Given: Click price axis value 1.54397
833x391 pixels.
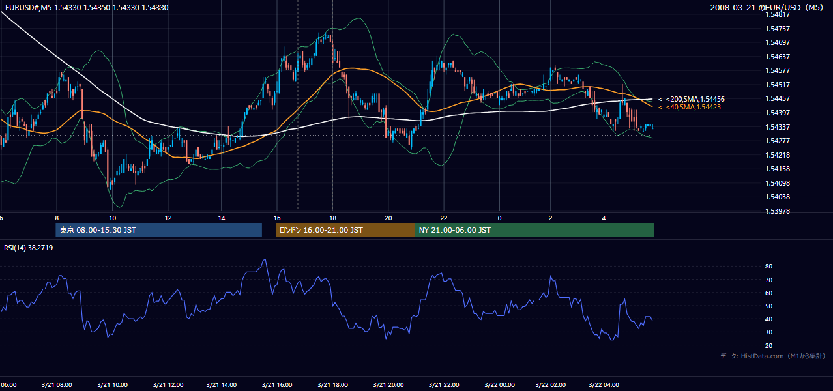Looking at the screenshot, I should pos(778,113).
